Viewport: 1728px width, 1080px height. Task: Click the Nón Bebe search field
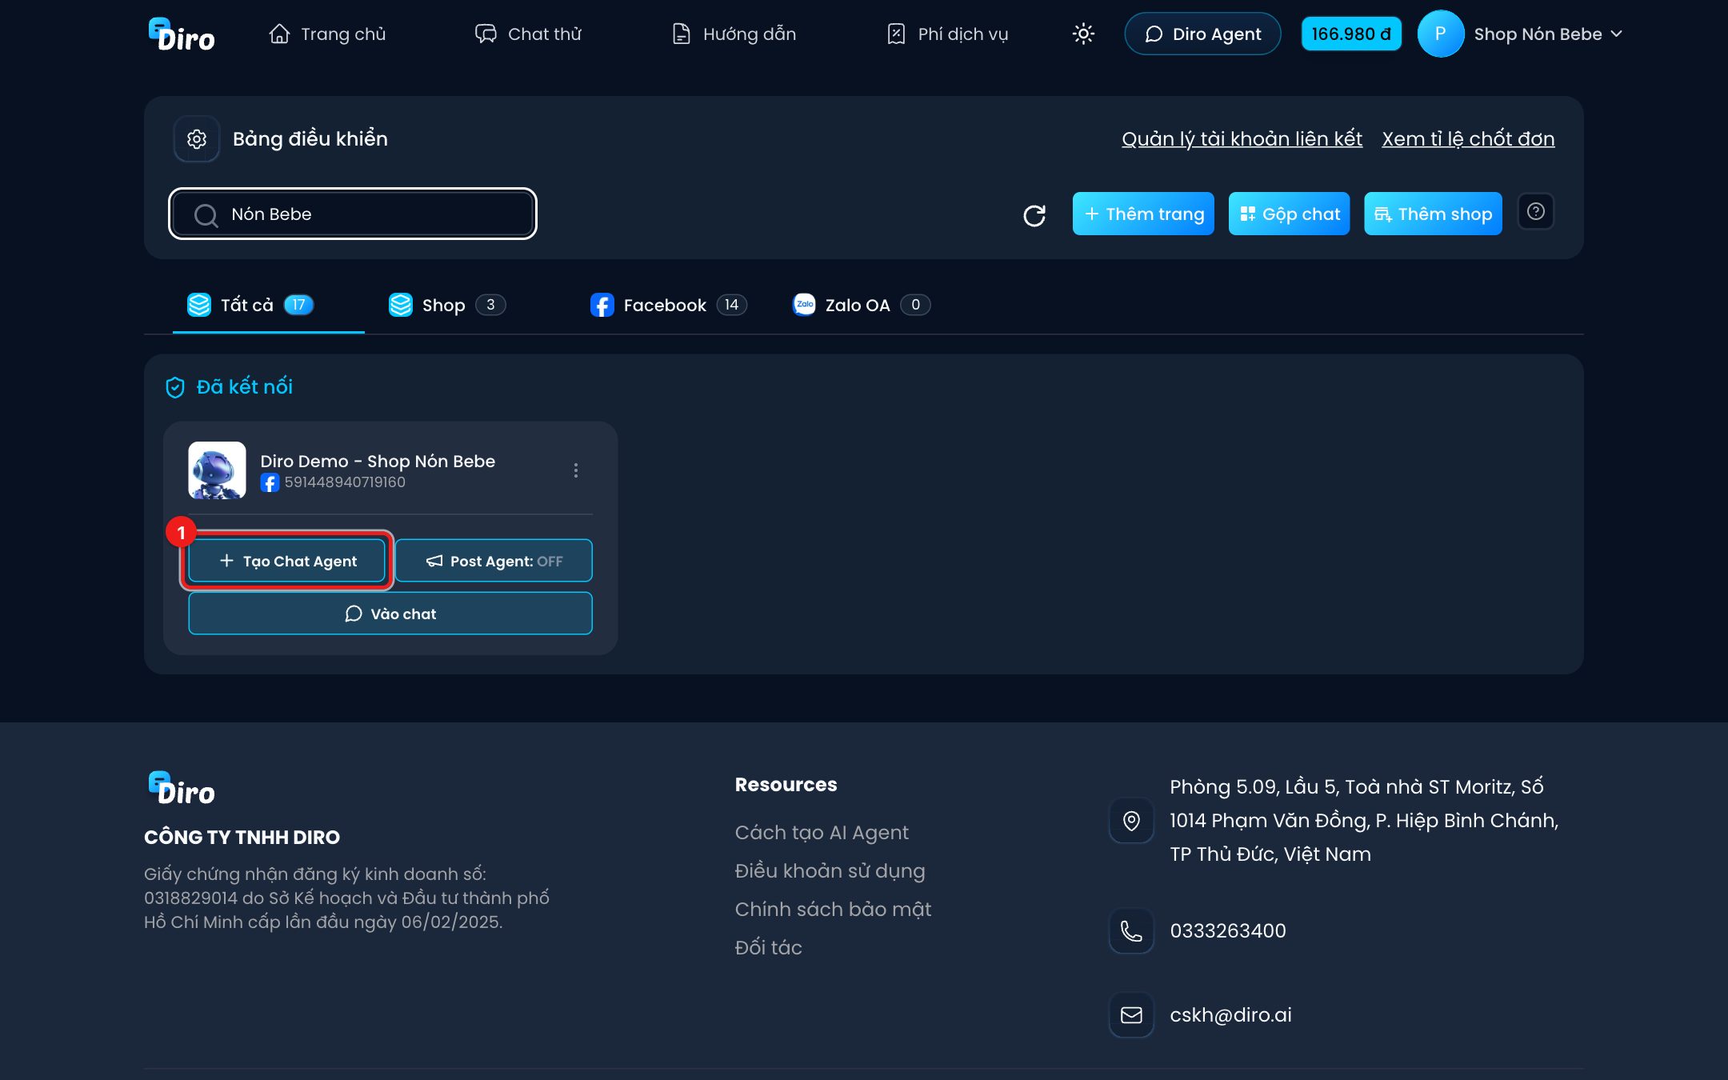click(353, 214)
